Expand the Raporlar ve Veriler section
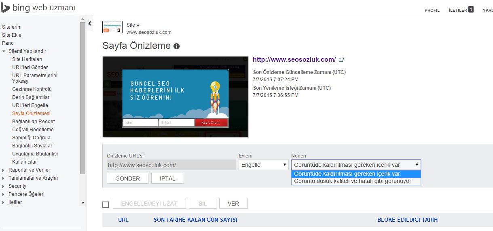This screenshot has height=231, width=493. point(4,170)
